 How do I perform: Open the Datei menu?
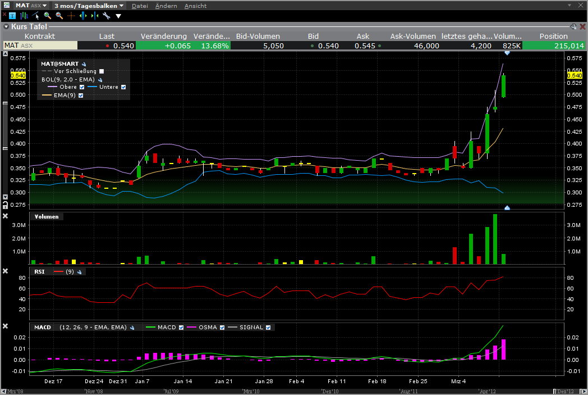[140, 6]
